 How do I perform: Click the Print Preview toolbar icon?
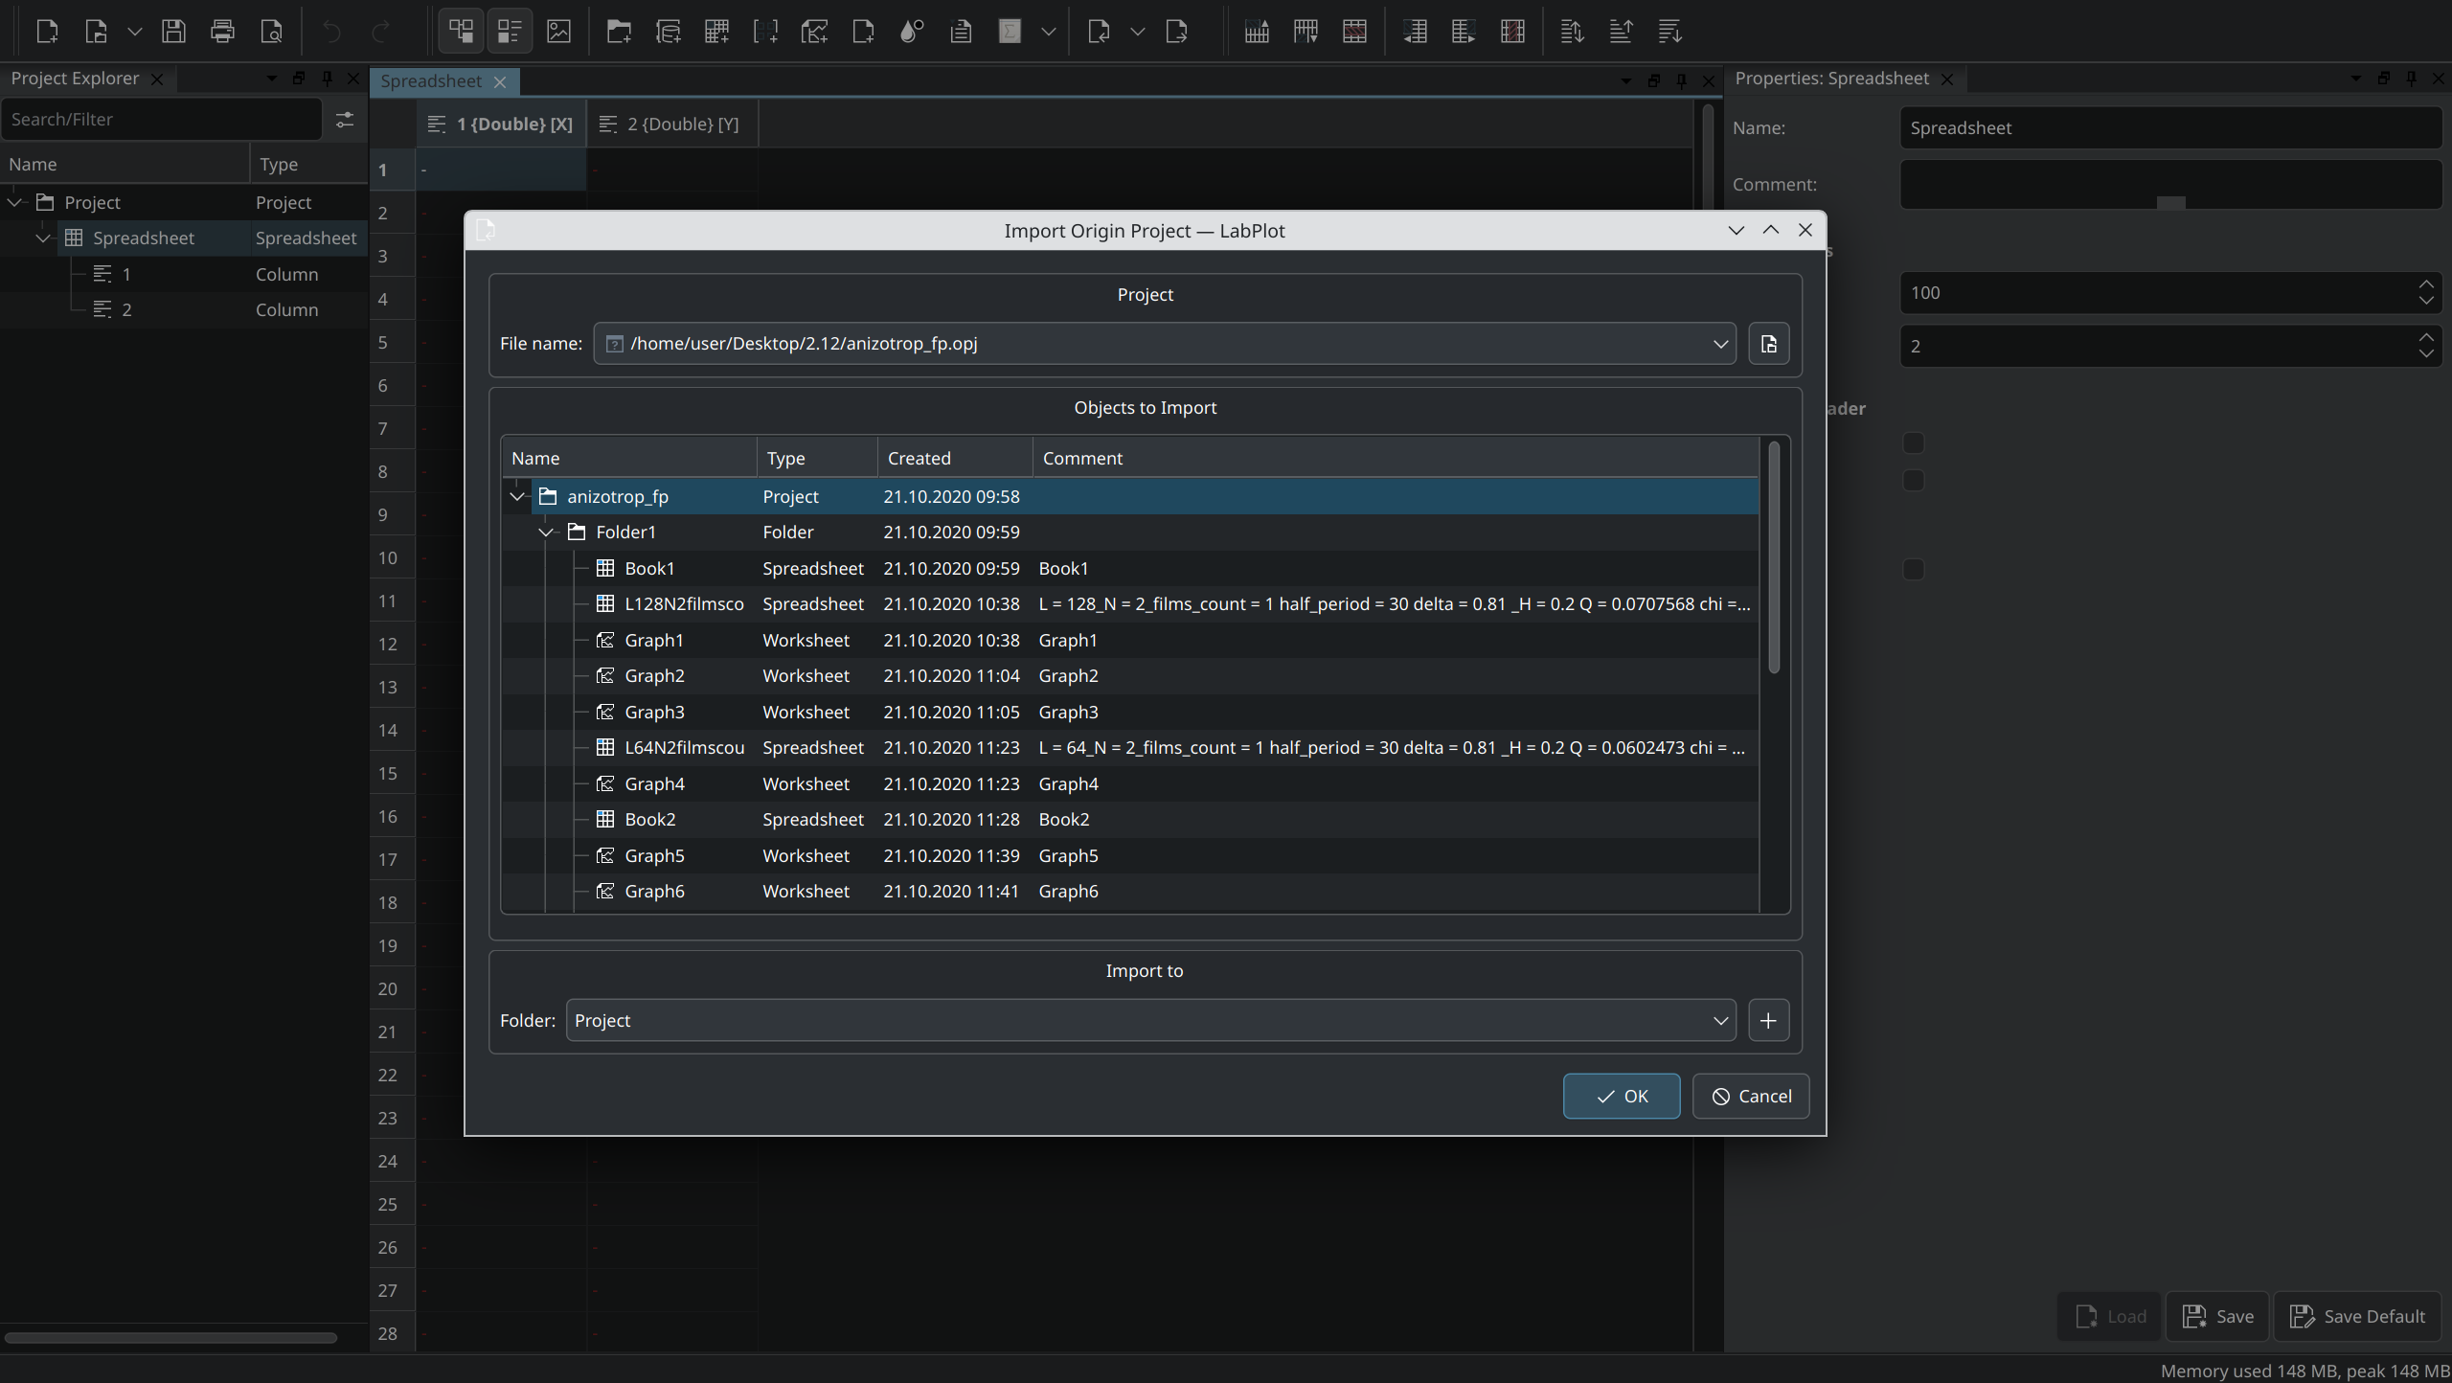(x=271, y=32)
